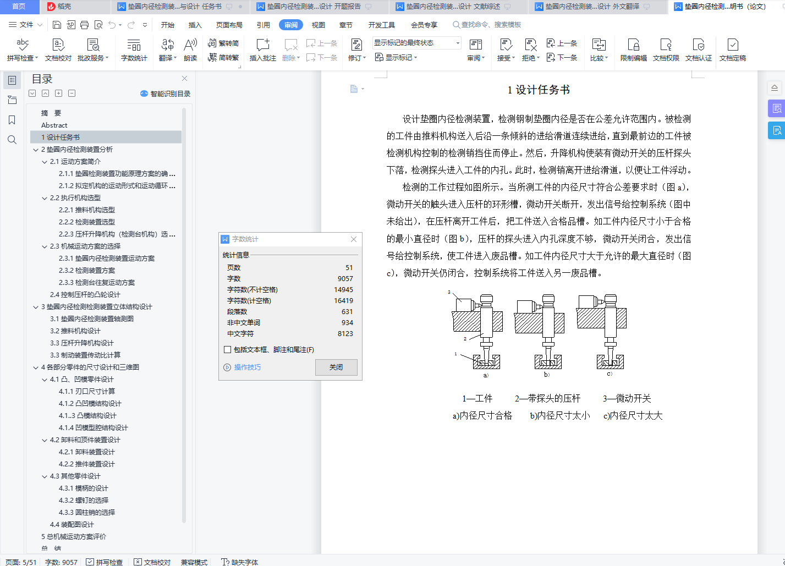Open the bookmark sidebar icon
This screenshot has height=566, width=785.
[12, 120]
